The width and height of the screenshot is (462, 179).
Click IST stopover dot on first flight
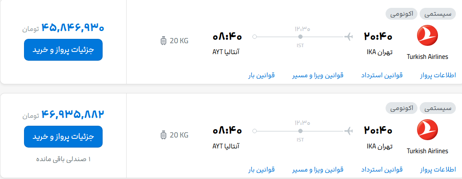[300, 37]
